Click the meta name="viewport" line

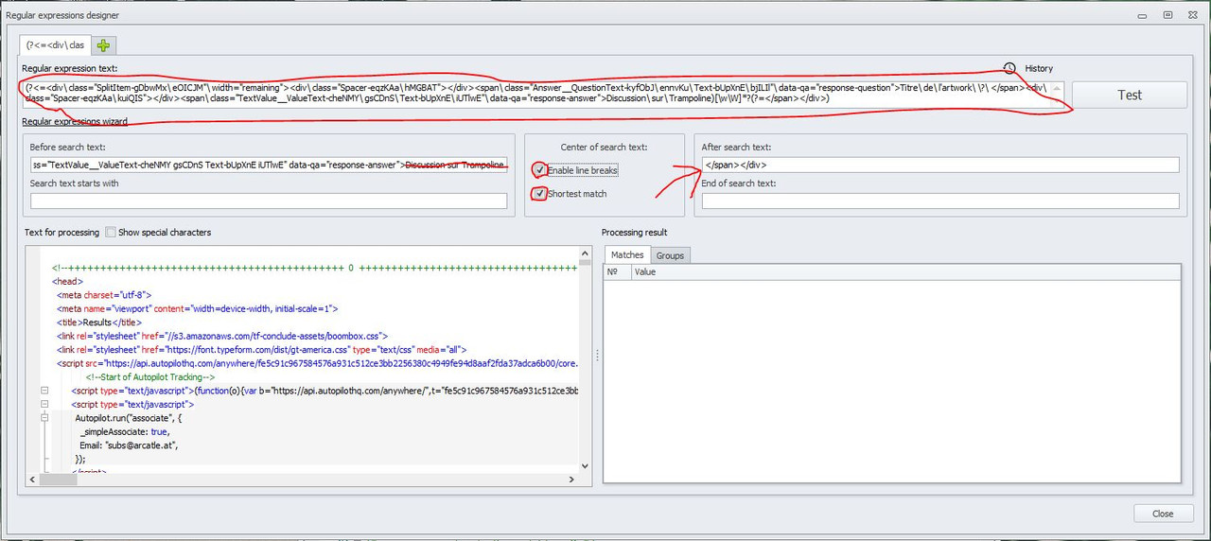pyautogui.click(x=197, y=308)
